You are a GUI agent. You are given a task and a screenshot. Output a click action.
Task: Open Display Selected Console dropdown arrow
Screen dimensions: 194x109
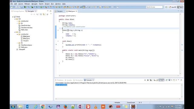172,80
